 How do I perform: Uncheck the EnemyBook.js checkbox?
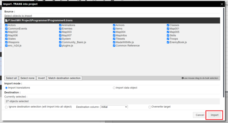(168, 42)
